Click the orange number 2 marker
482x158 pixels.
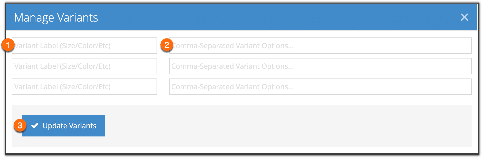click(x=167, y=45)
